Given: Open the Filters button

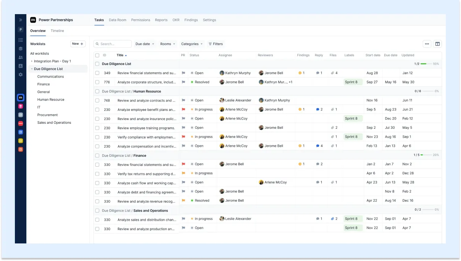Looking at the screenshot, I should coord(216,44).
